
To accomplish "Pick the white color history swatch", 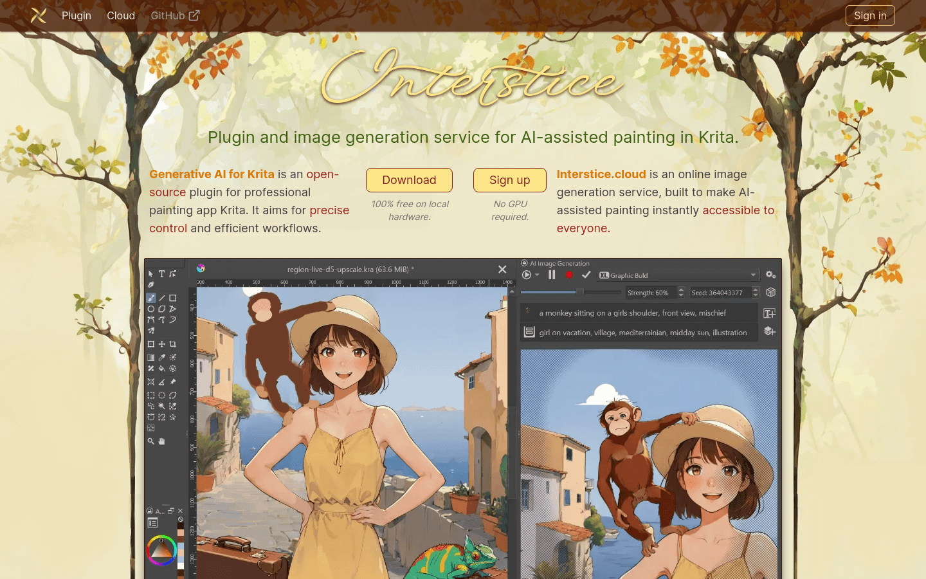I will click(181, 566).
